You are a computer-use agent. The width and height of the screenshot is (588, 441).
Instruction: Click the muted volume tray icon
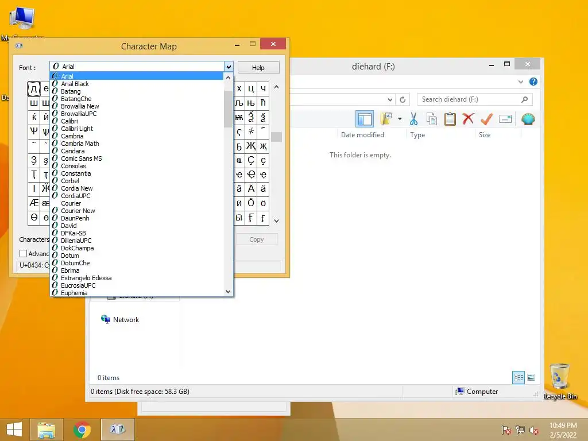[x=534, y=430]
